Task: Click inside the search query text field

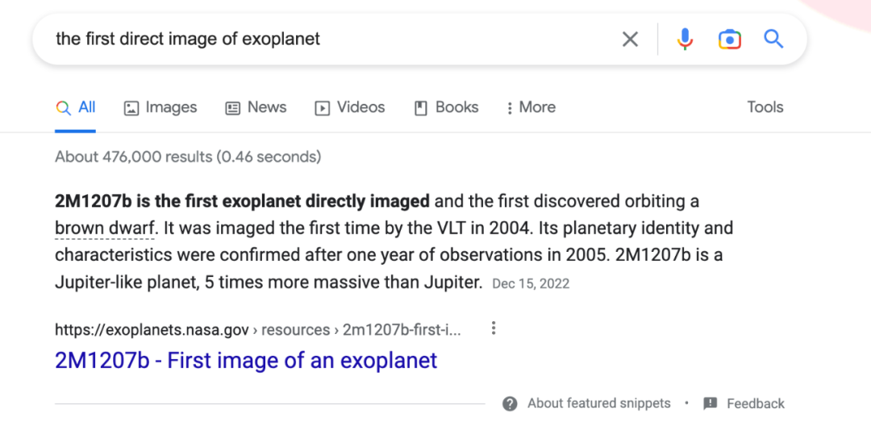Action: point(323,39)
